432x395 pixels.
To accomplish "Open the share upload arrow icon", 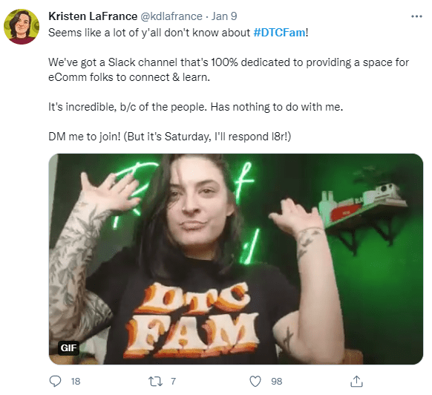I will point(356,381).
